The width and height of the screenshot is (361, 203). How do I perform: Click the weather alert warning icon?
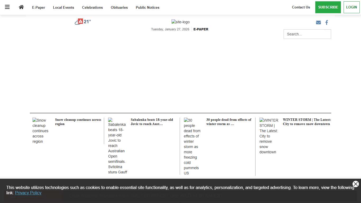coord(81,21)
